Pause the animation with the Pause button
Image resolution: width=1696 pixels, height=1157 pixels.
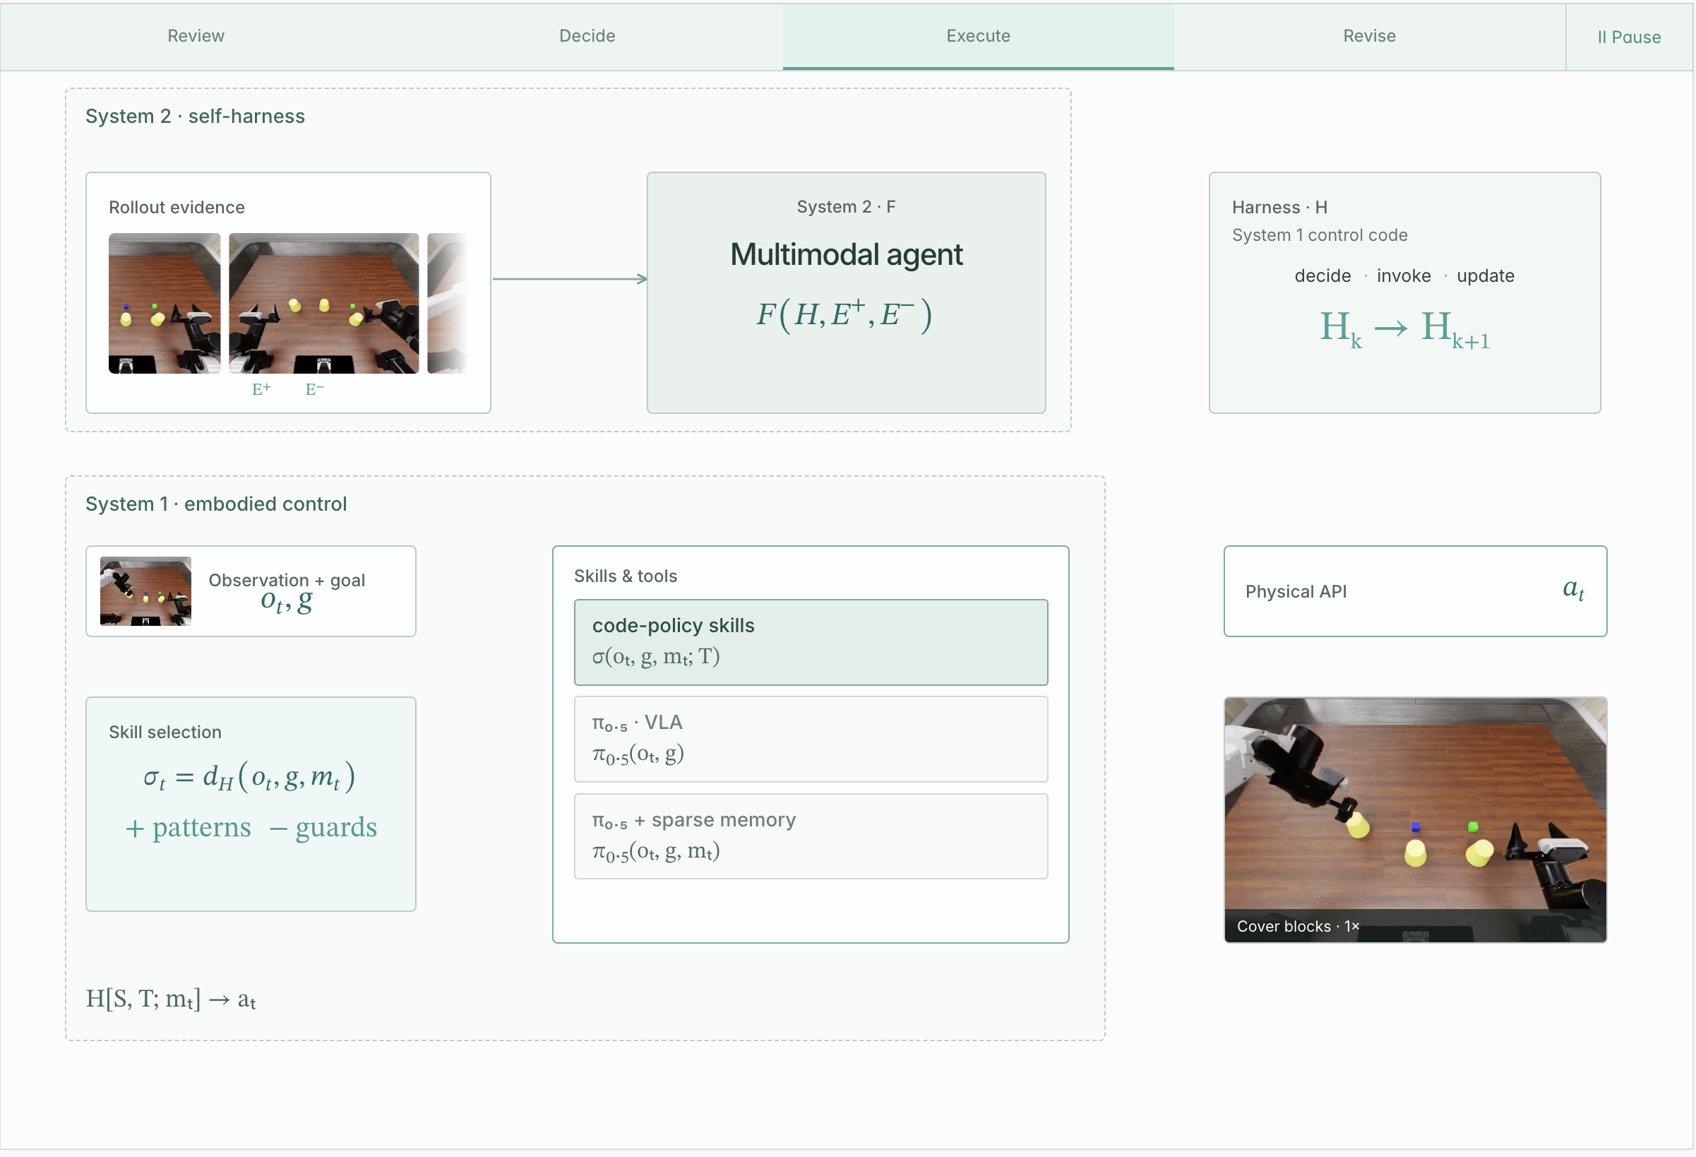click(1629, 37)
